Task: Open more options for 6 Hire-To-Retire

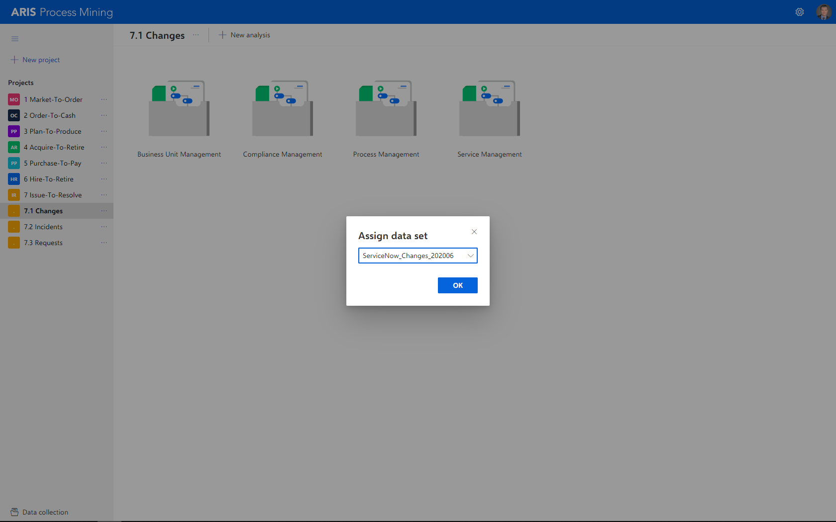Action: coord(104,179)
